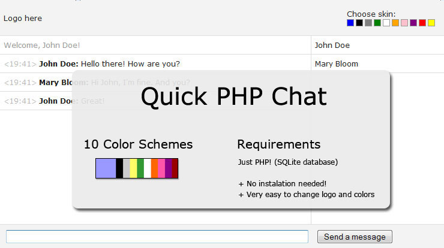Click the 10 Color Schemes heading
This screenshot has height=248, width=444.
(138, 144)
